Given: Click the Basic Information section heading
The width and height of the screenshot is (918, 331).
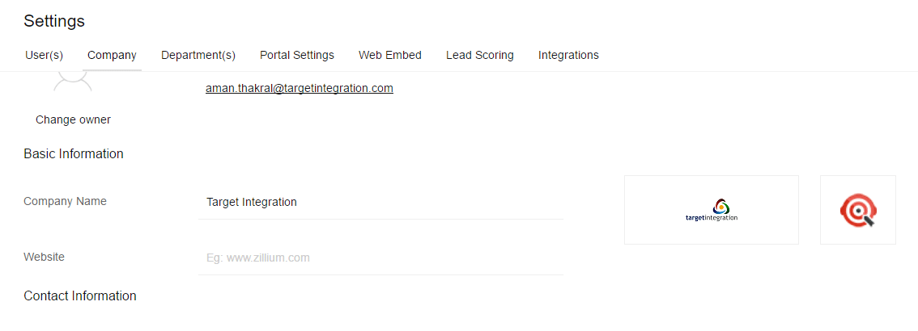Looking at the screenshot, I should tap(73, 153).
